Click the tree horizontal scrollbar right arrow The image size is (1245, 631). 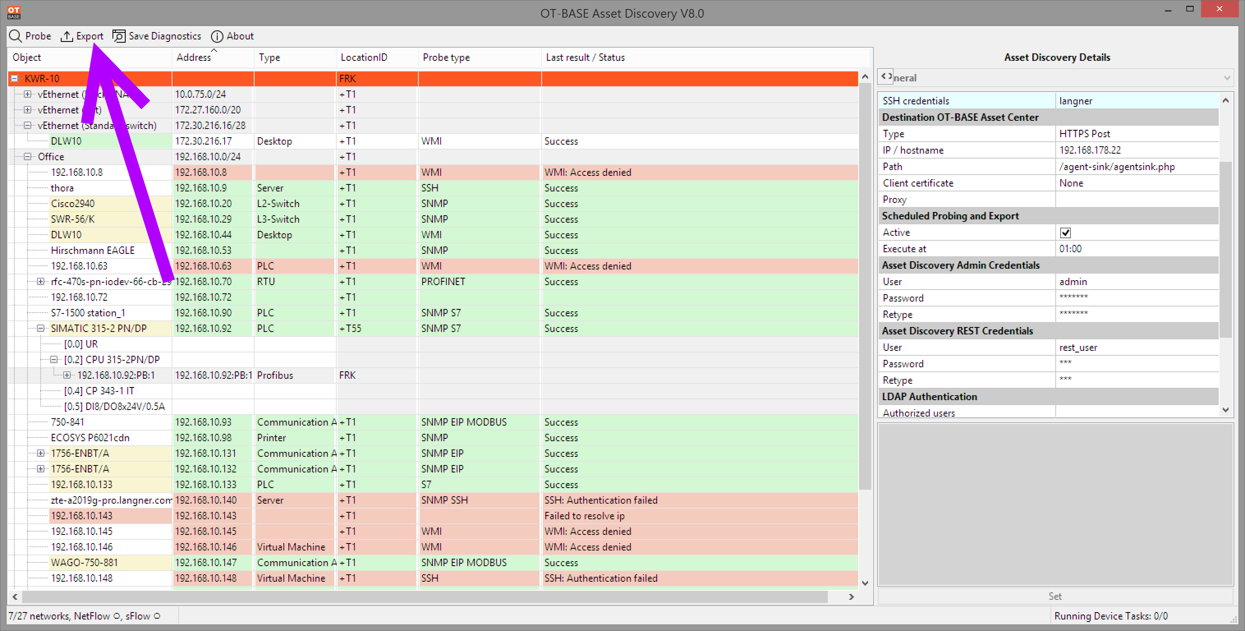click(851, 596)
